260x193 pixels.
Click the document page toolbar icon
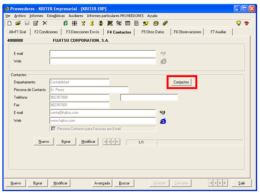click(x=136, y=23)
